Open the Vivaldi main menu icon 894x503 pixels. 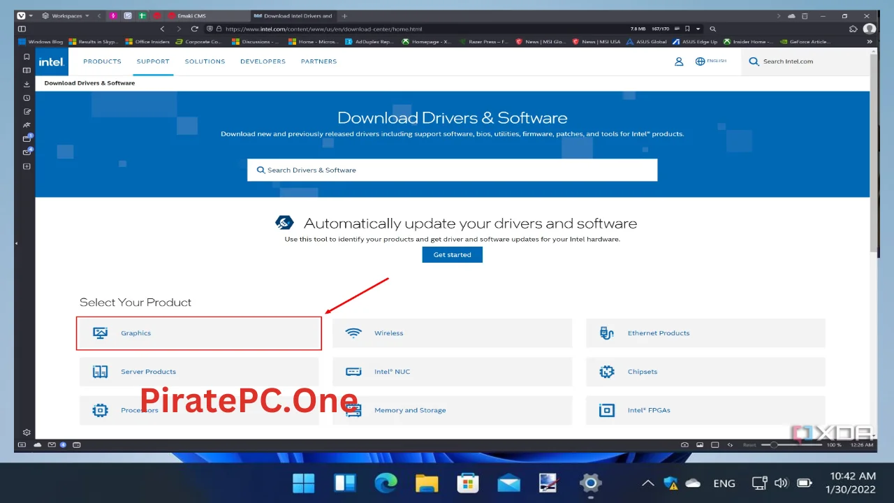[x=21, y=15]
